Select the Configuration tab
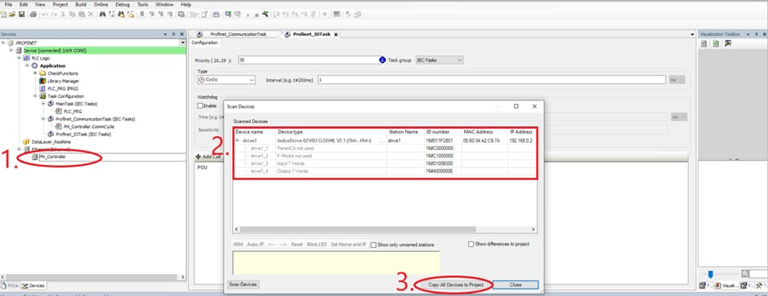 coord(204,42)
